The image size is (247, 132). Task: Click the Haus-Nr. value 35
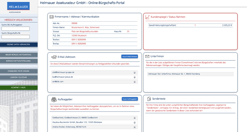128,31
